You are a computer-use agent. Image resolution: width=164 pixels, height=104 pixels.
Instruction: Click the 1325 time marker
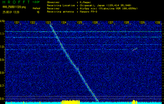point(79,23)
